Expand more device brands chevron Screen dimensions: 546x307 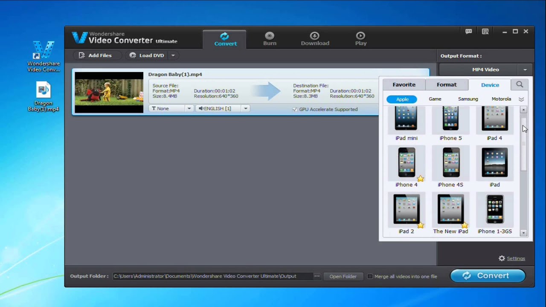(521, 99)
